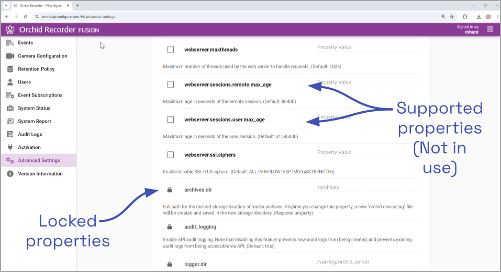
Task: Click the browser address bar URL
Action: 79,17
